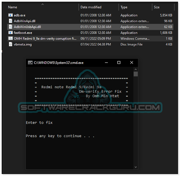Select the AdbWinUsbApi.dll file name
This screenshot has height=176, width=180.
coord(27,27)
